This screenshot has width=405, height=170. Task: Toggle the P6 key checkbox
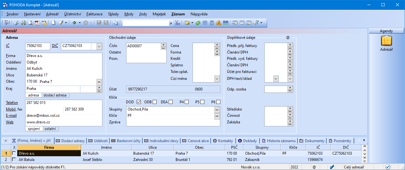(x=218, y=102)
